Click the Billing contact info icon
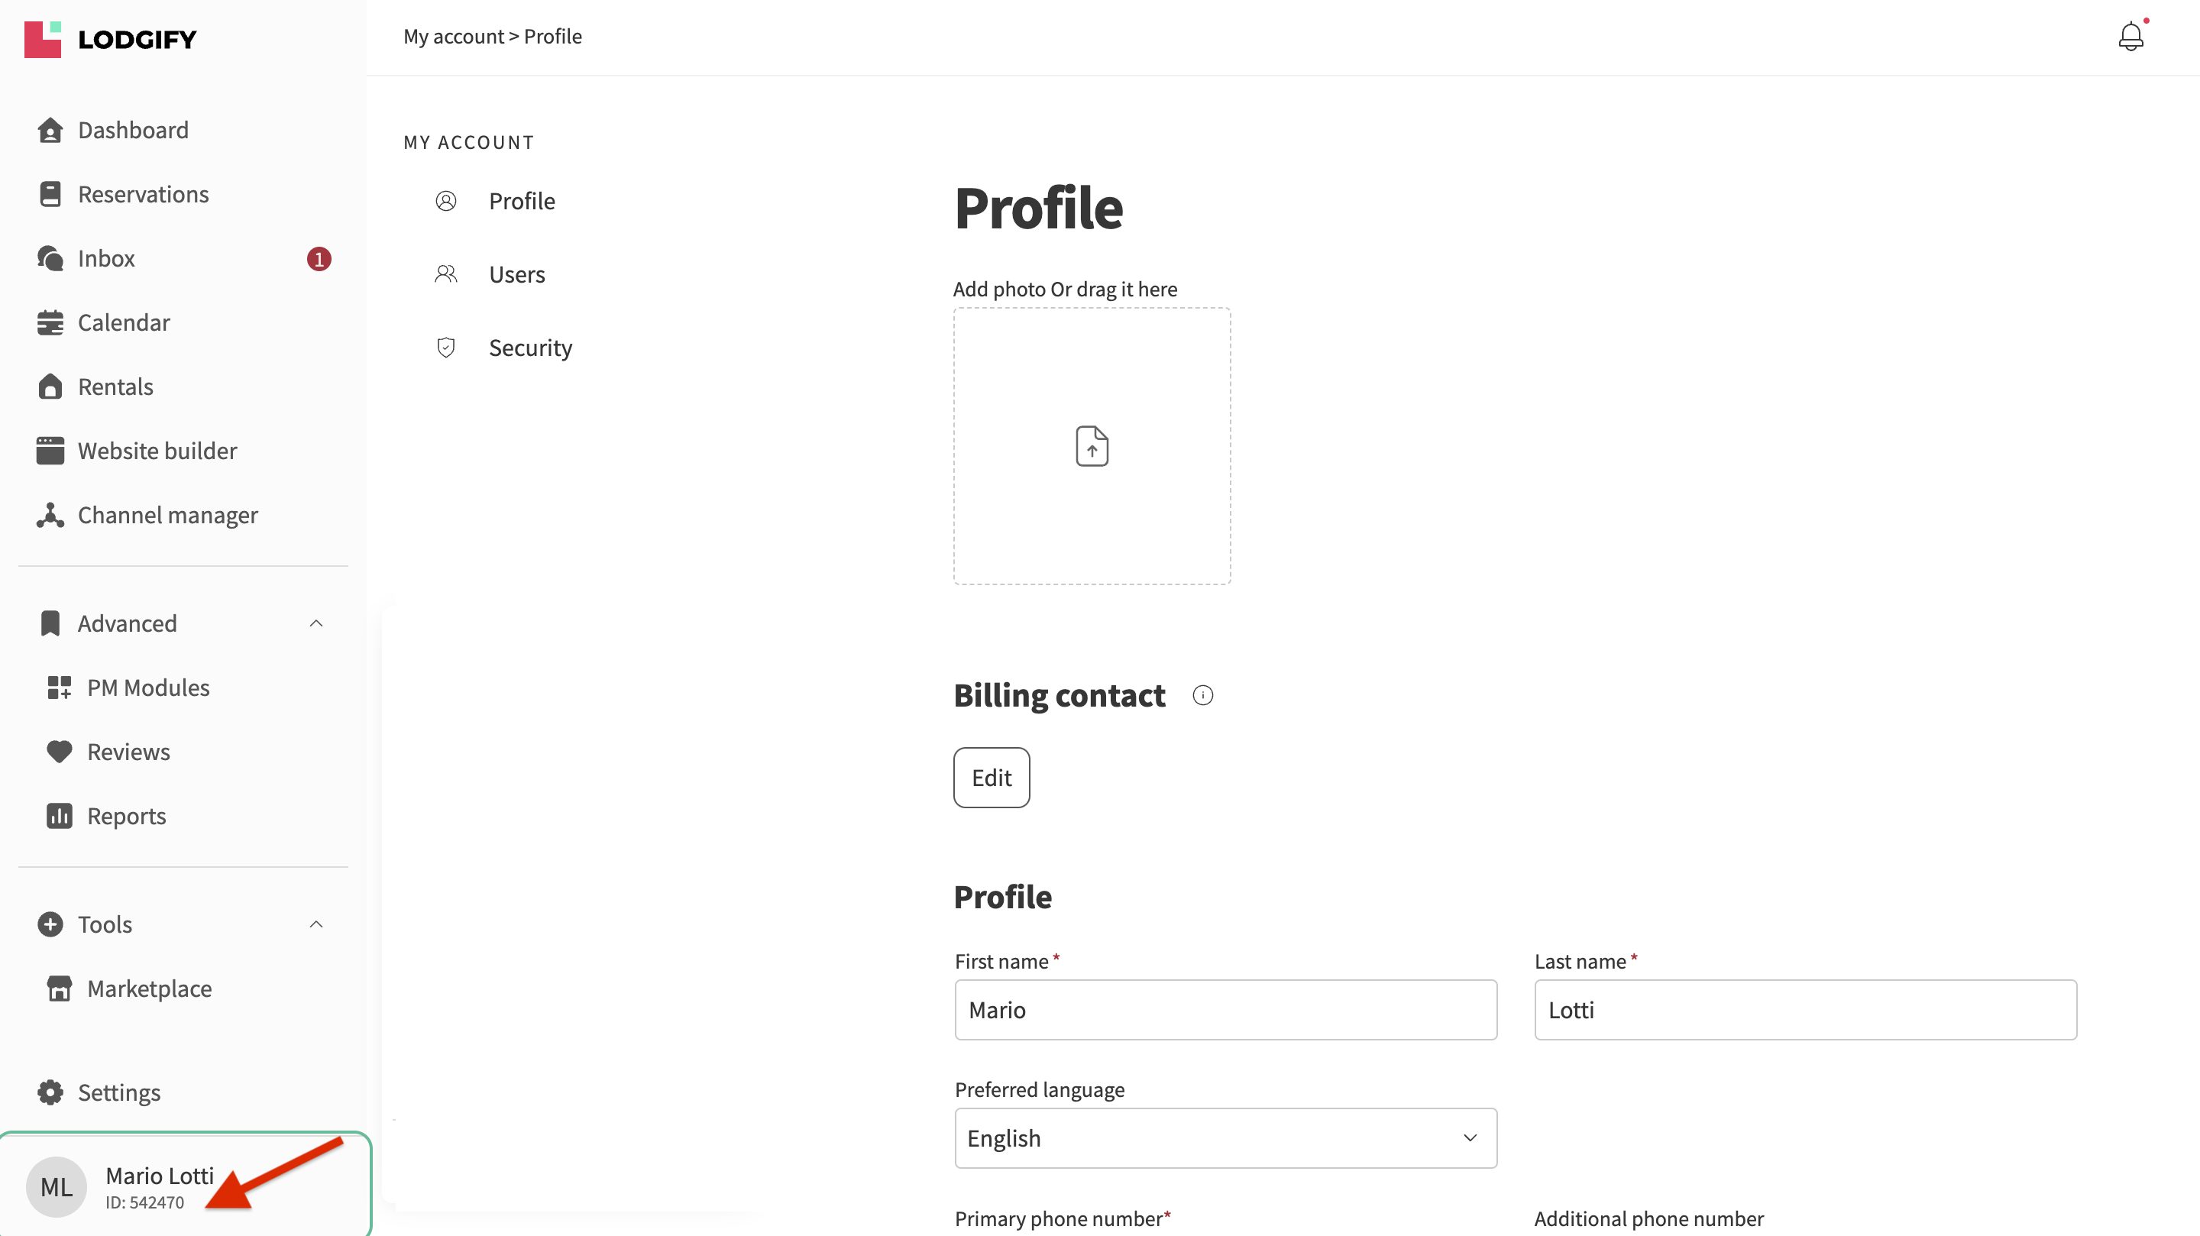This screenshot has width=2200, height=1236. pos(1202,695)
